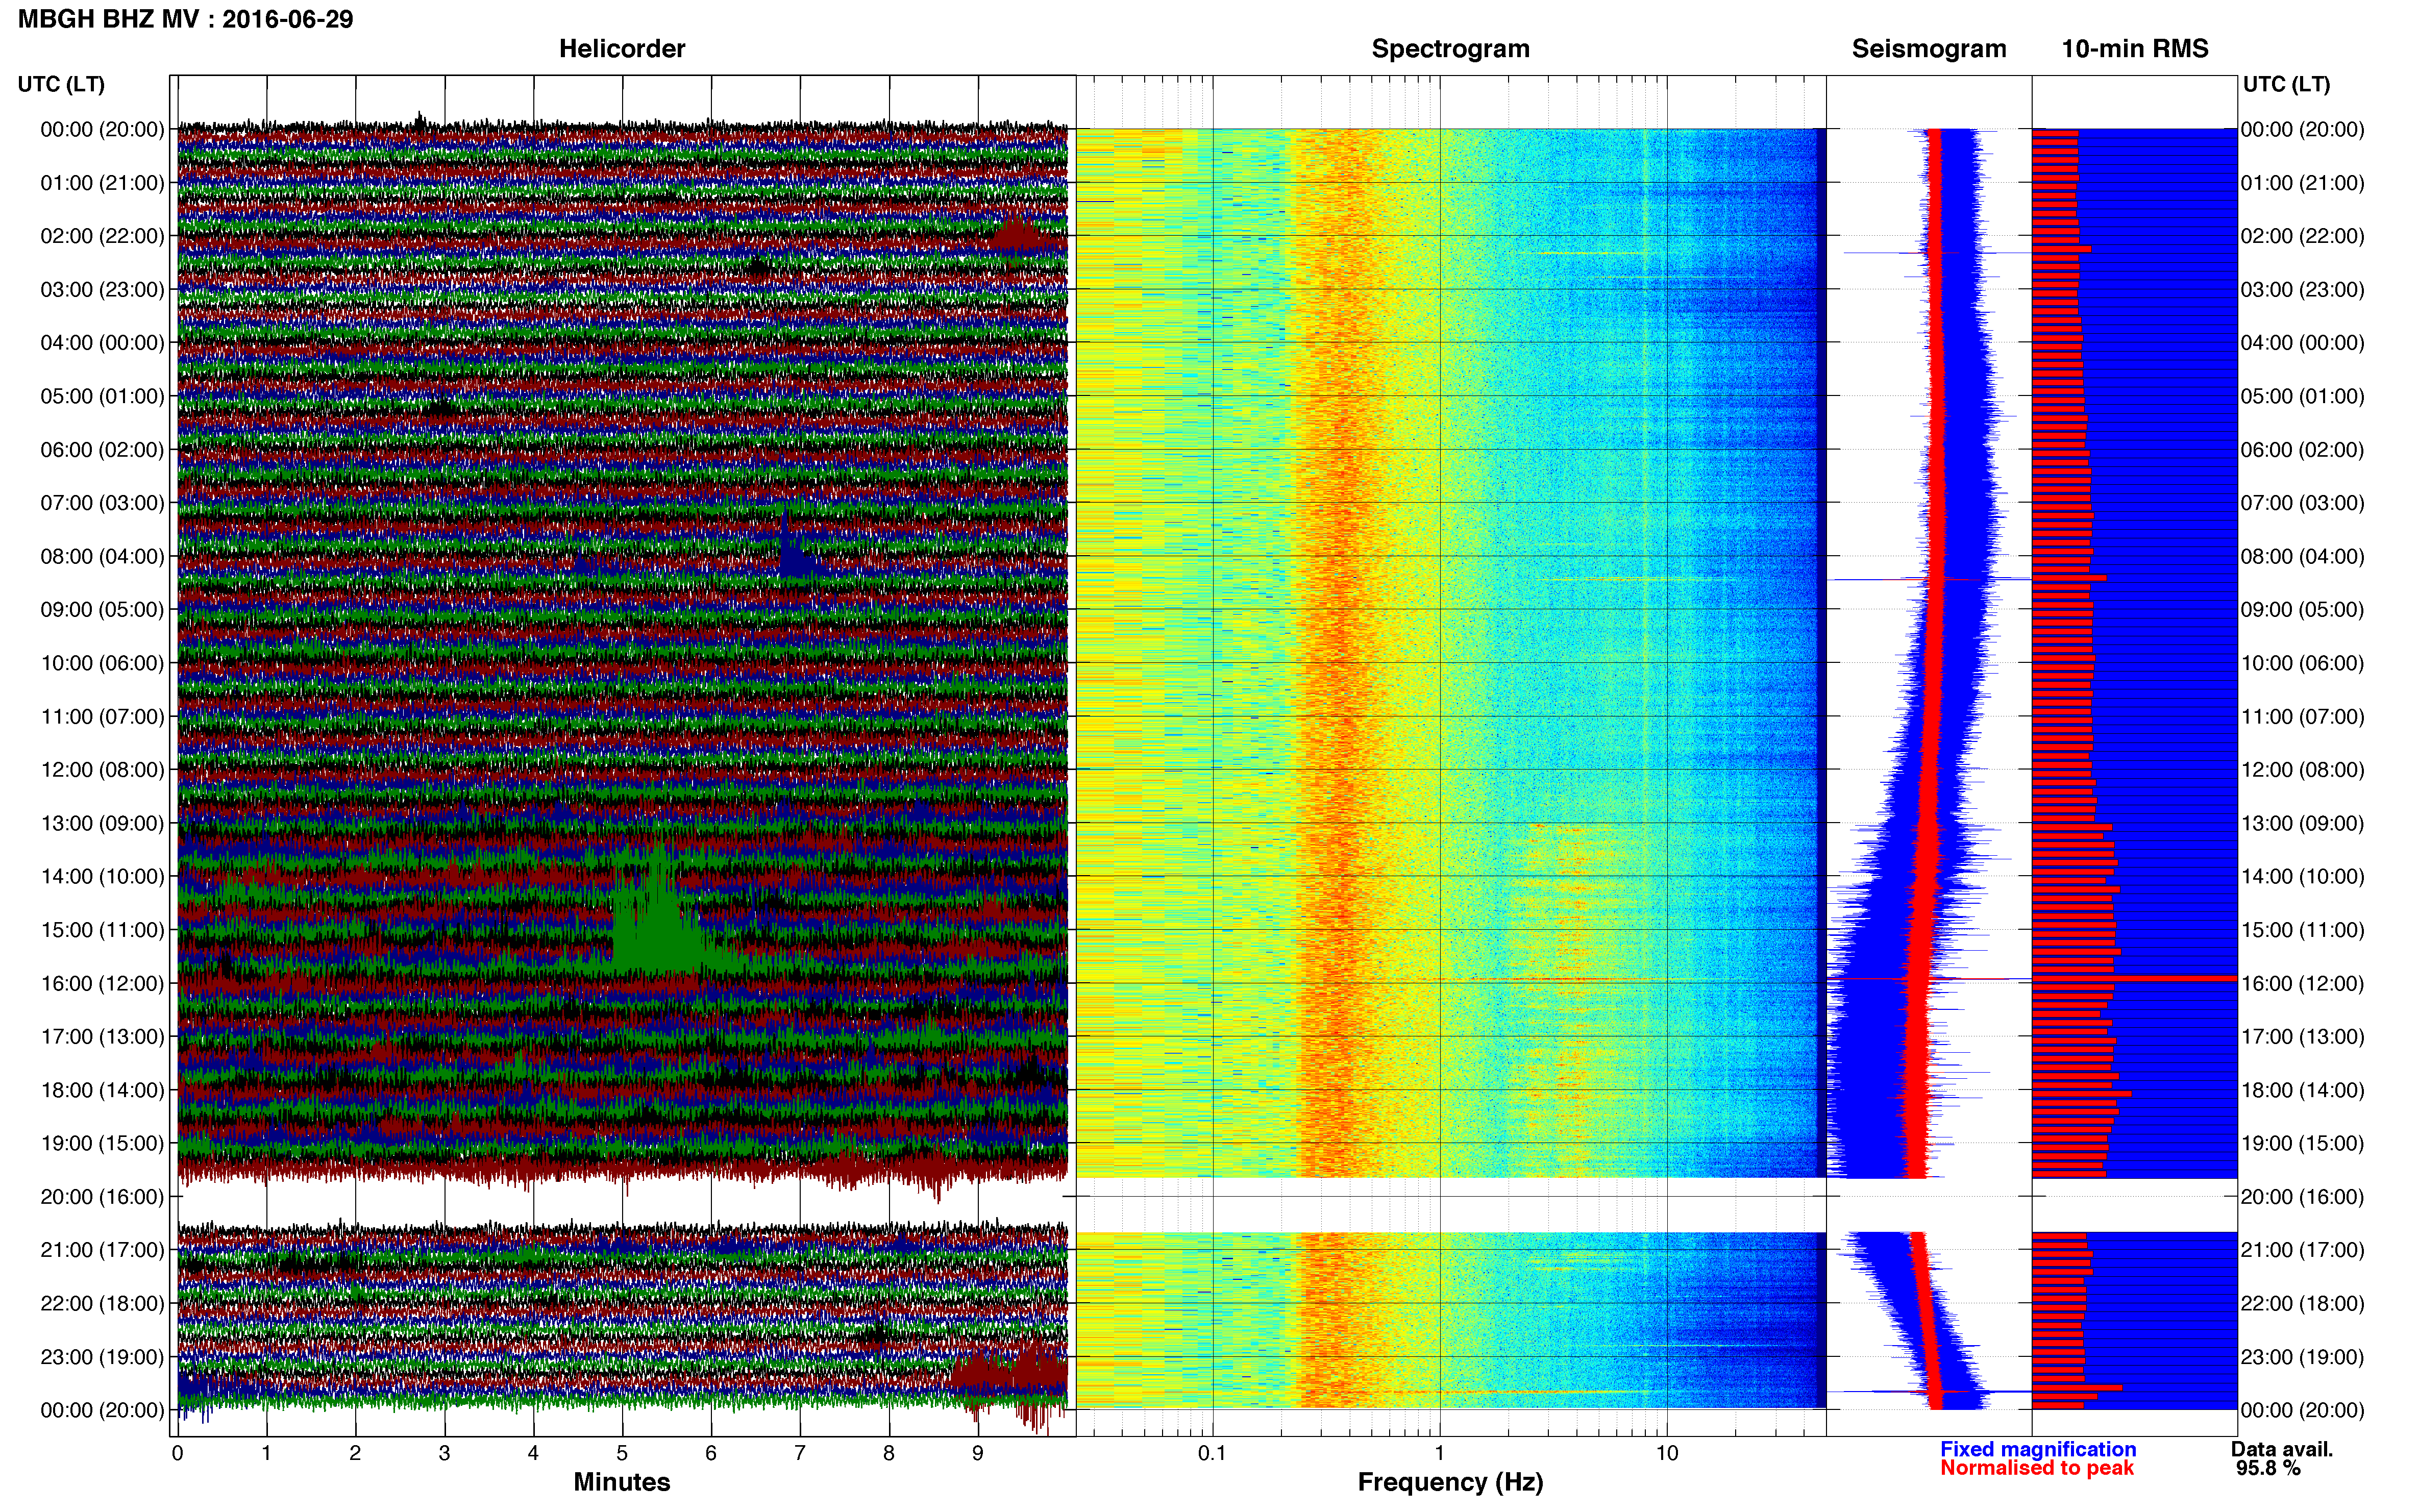Click the left 09:00 (05:00) time label
The height and width of the screenshot is (1512, 2419).
102,610
